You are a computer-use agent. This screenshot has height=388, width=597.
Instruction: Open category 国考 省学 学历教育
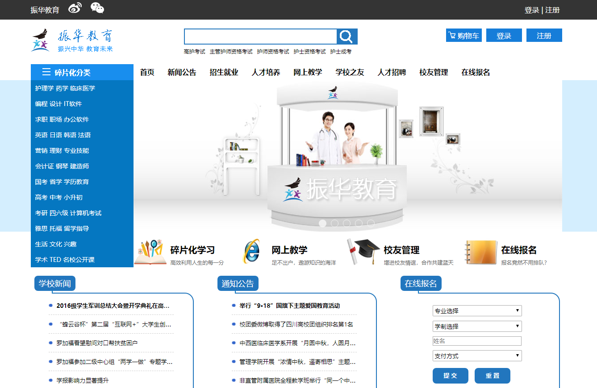click(x=82, y=182)
